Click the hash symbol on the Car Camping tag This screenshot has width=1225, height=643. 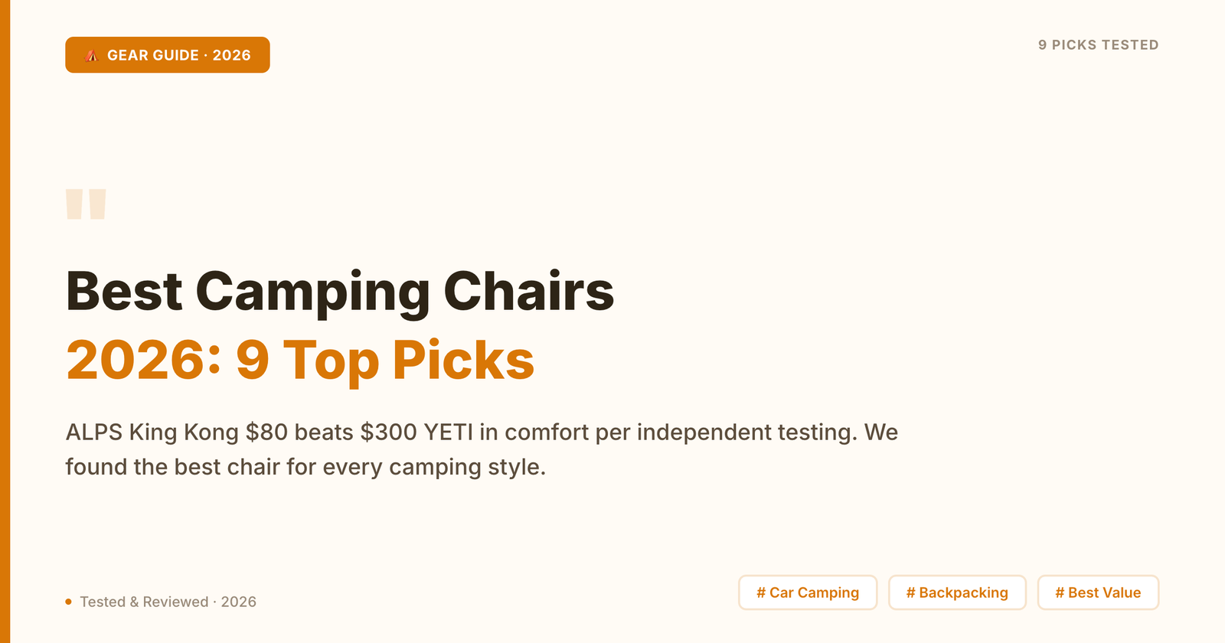pos(761,592)
